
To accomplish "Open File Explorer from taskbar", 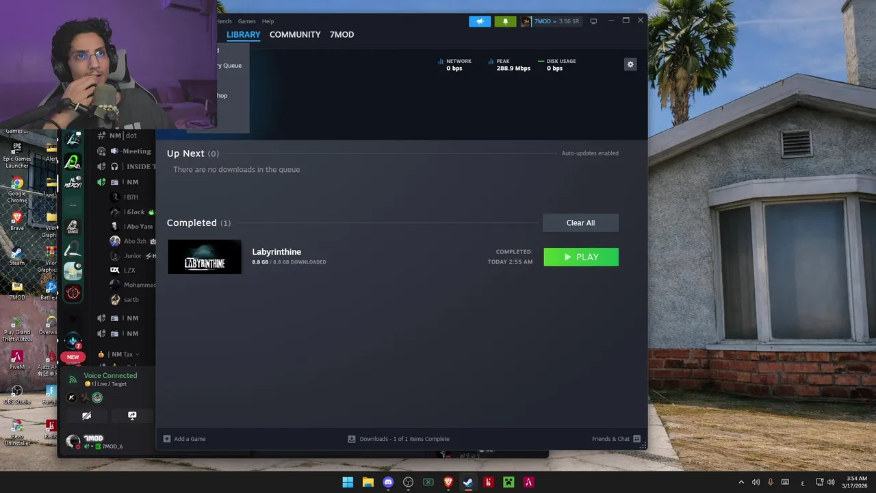I will coord(368,482).
